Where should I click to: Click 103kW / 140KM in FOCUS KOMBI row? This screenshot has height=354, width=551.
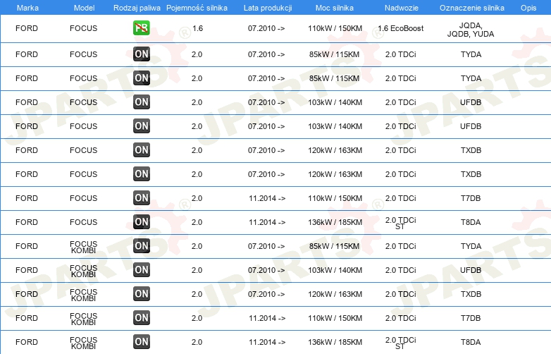tap(335, 269)
